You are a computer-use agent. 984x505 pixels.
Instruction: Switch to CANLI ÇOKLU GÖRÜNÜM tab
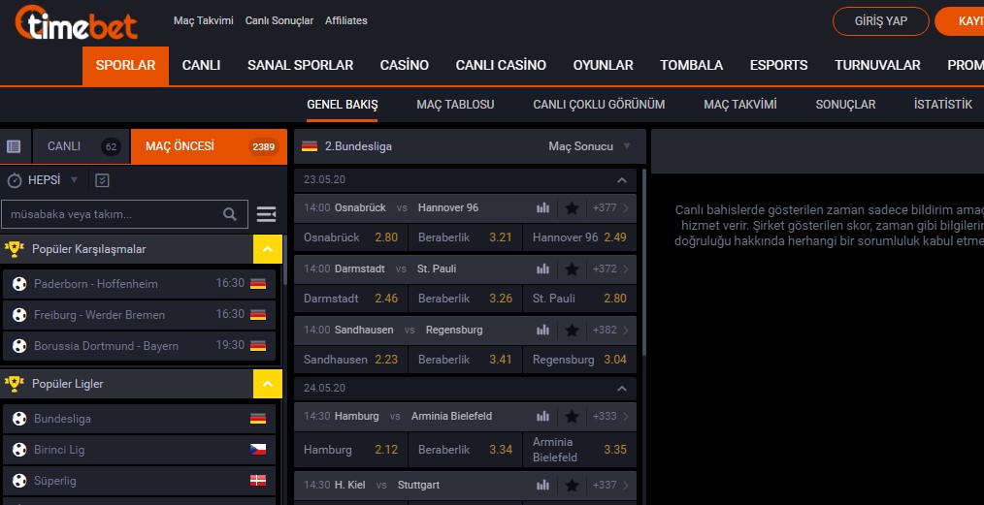[x=600, y=105]
